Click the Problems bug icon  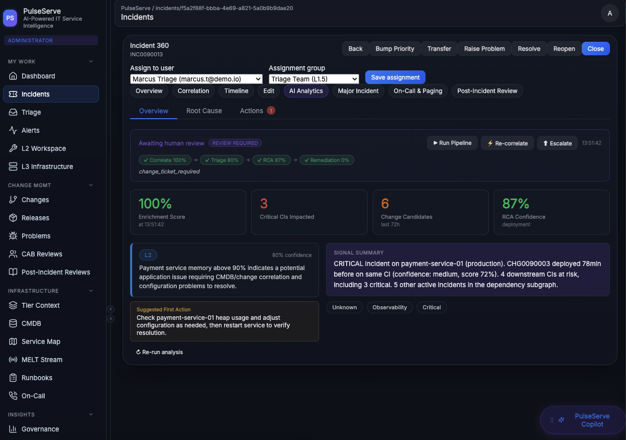[13, 236]
